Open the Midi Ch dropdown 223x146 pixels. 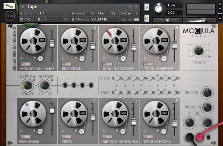coord(65,19)
